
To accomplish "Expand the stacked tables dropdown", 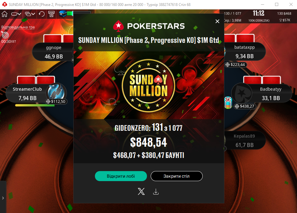I will coord(30,14).
